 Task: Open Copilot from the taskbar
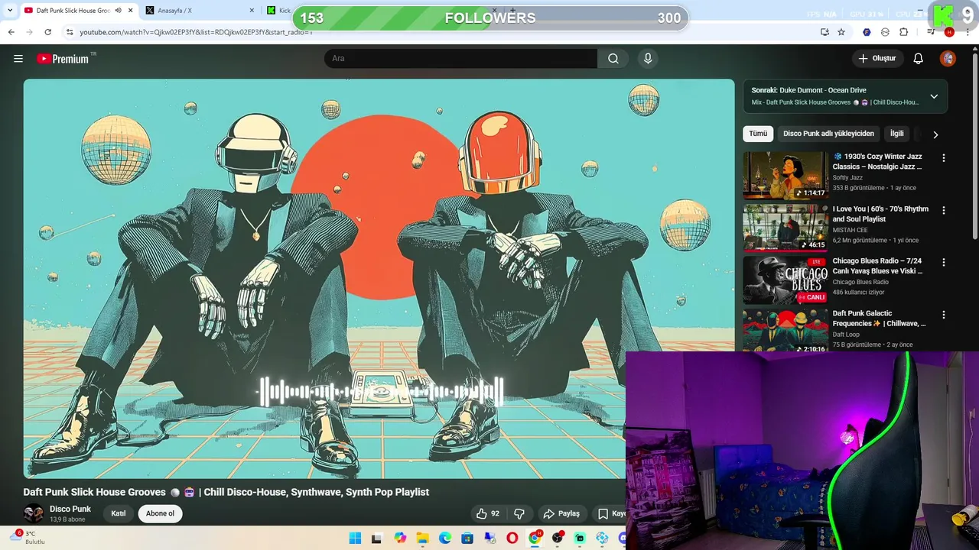[x=400, y=539]
